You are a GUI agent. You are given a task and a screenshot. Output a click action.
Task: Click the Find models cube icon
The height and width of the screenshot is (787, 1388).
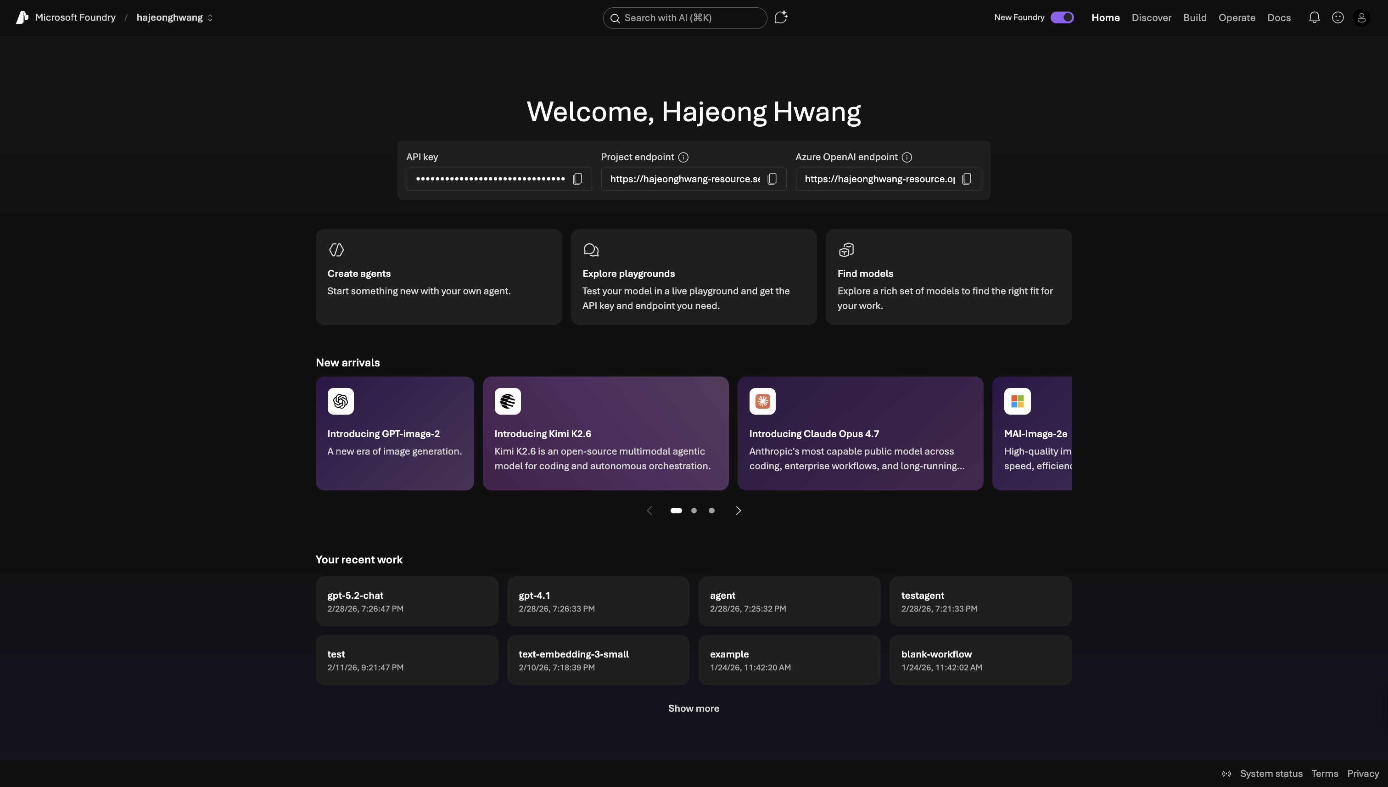coord(846,250)
